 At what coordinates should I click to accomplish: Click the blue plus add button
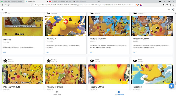point(171,86)
